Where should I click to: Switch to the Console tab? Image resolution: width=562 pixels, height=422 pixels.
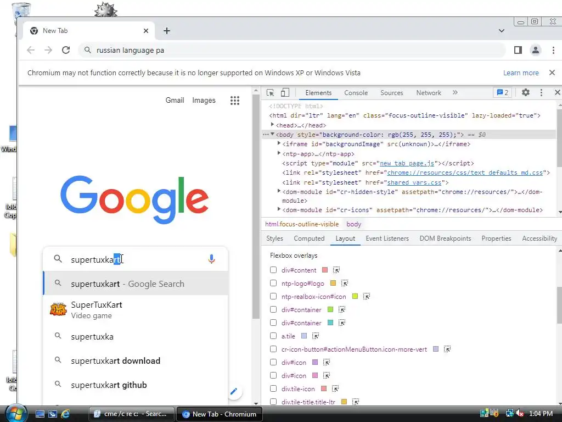tap(356, 93)
